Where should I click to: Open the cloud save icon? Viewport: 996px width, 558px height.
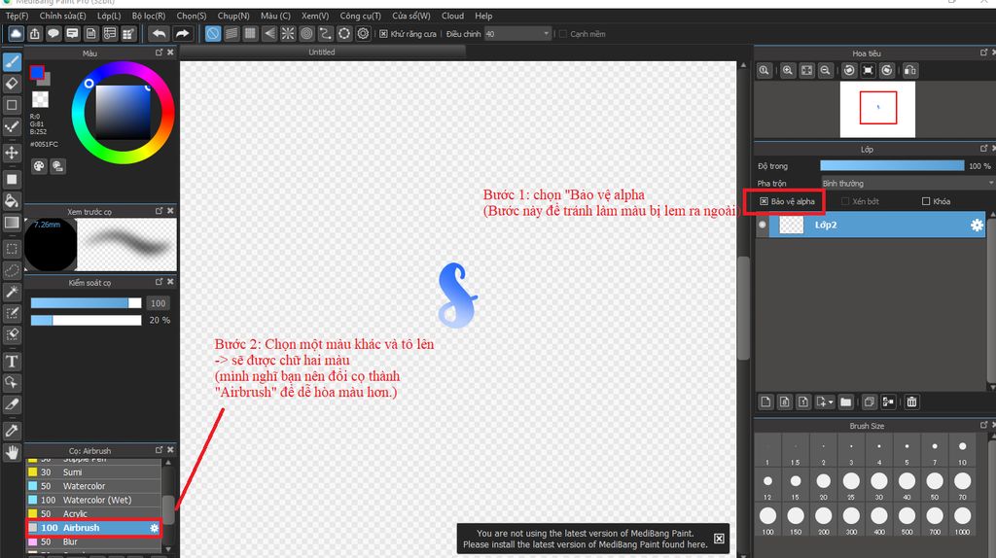point(16,34)
